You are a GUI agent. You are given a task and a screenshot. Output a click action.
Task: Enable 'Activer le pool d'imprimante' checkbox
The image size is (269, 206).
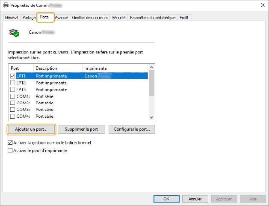pos(10,151)
